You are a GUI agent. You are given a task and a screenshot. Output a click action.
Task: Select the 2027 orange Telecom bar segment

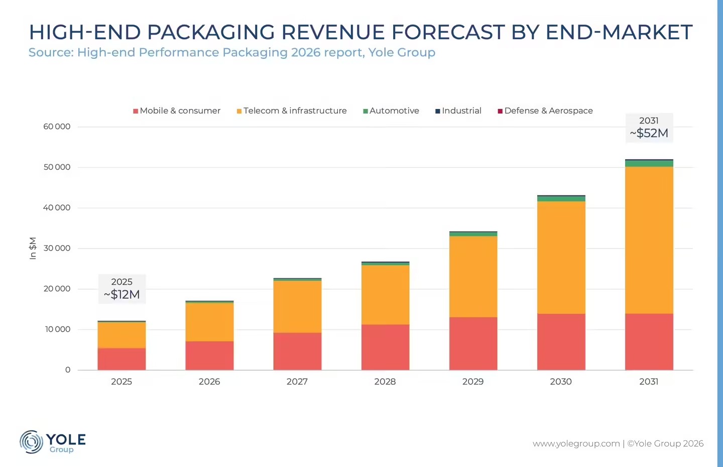coord(297,307)
